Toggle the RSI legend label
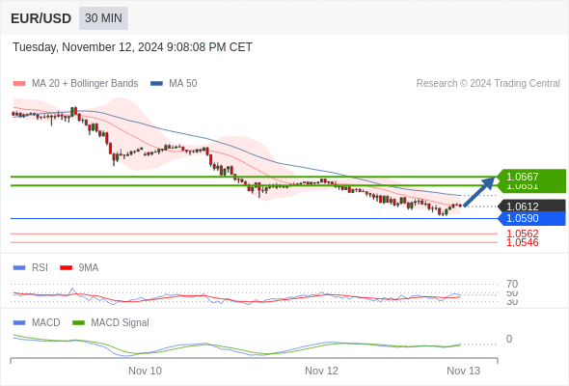The image size is (569, 386). click(40, 267)
